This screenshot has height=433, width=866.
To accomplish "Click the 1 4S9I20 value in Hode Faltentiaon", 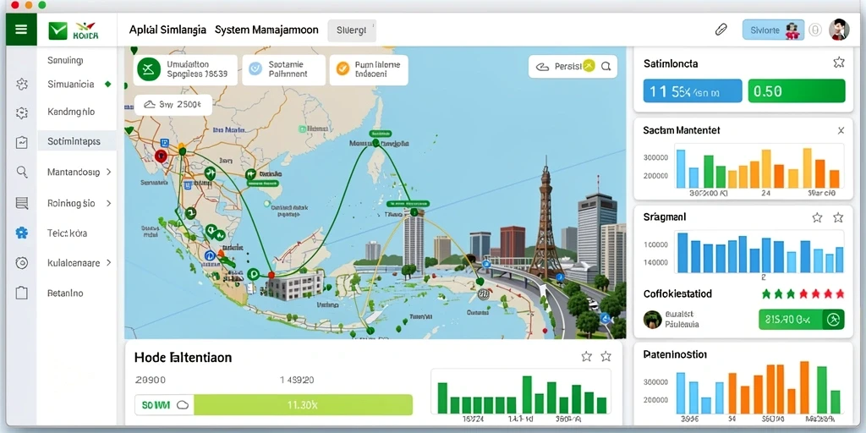I will click(297, 380).
